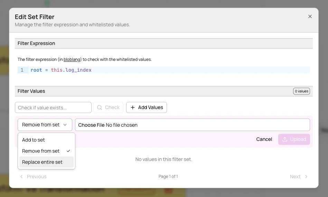This screenshot has width=328, height=197.
Task: Click the Add Values button
Action: pos(147,108)
